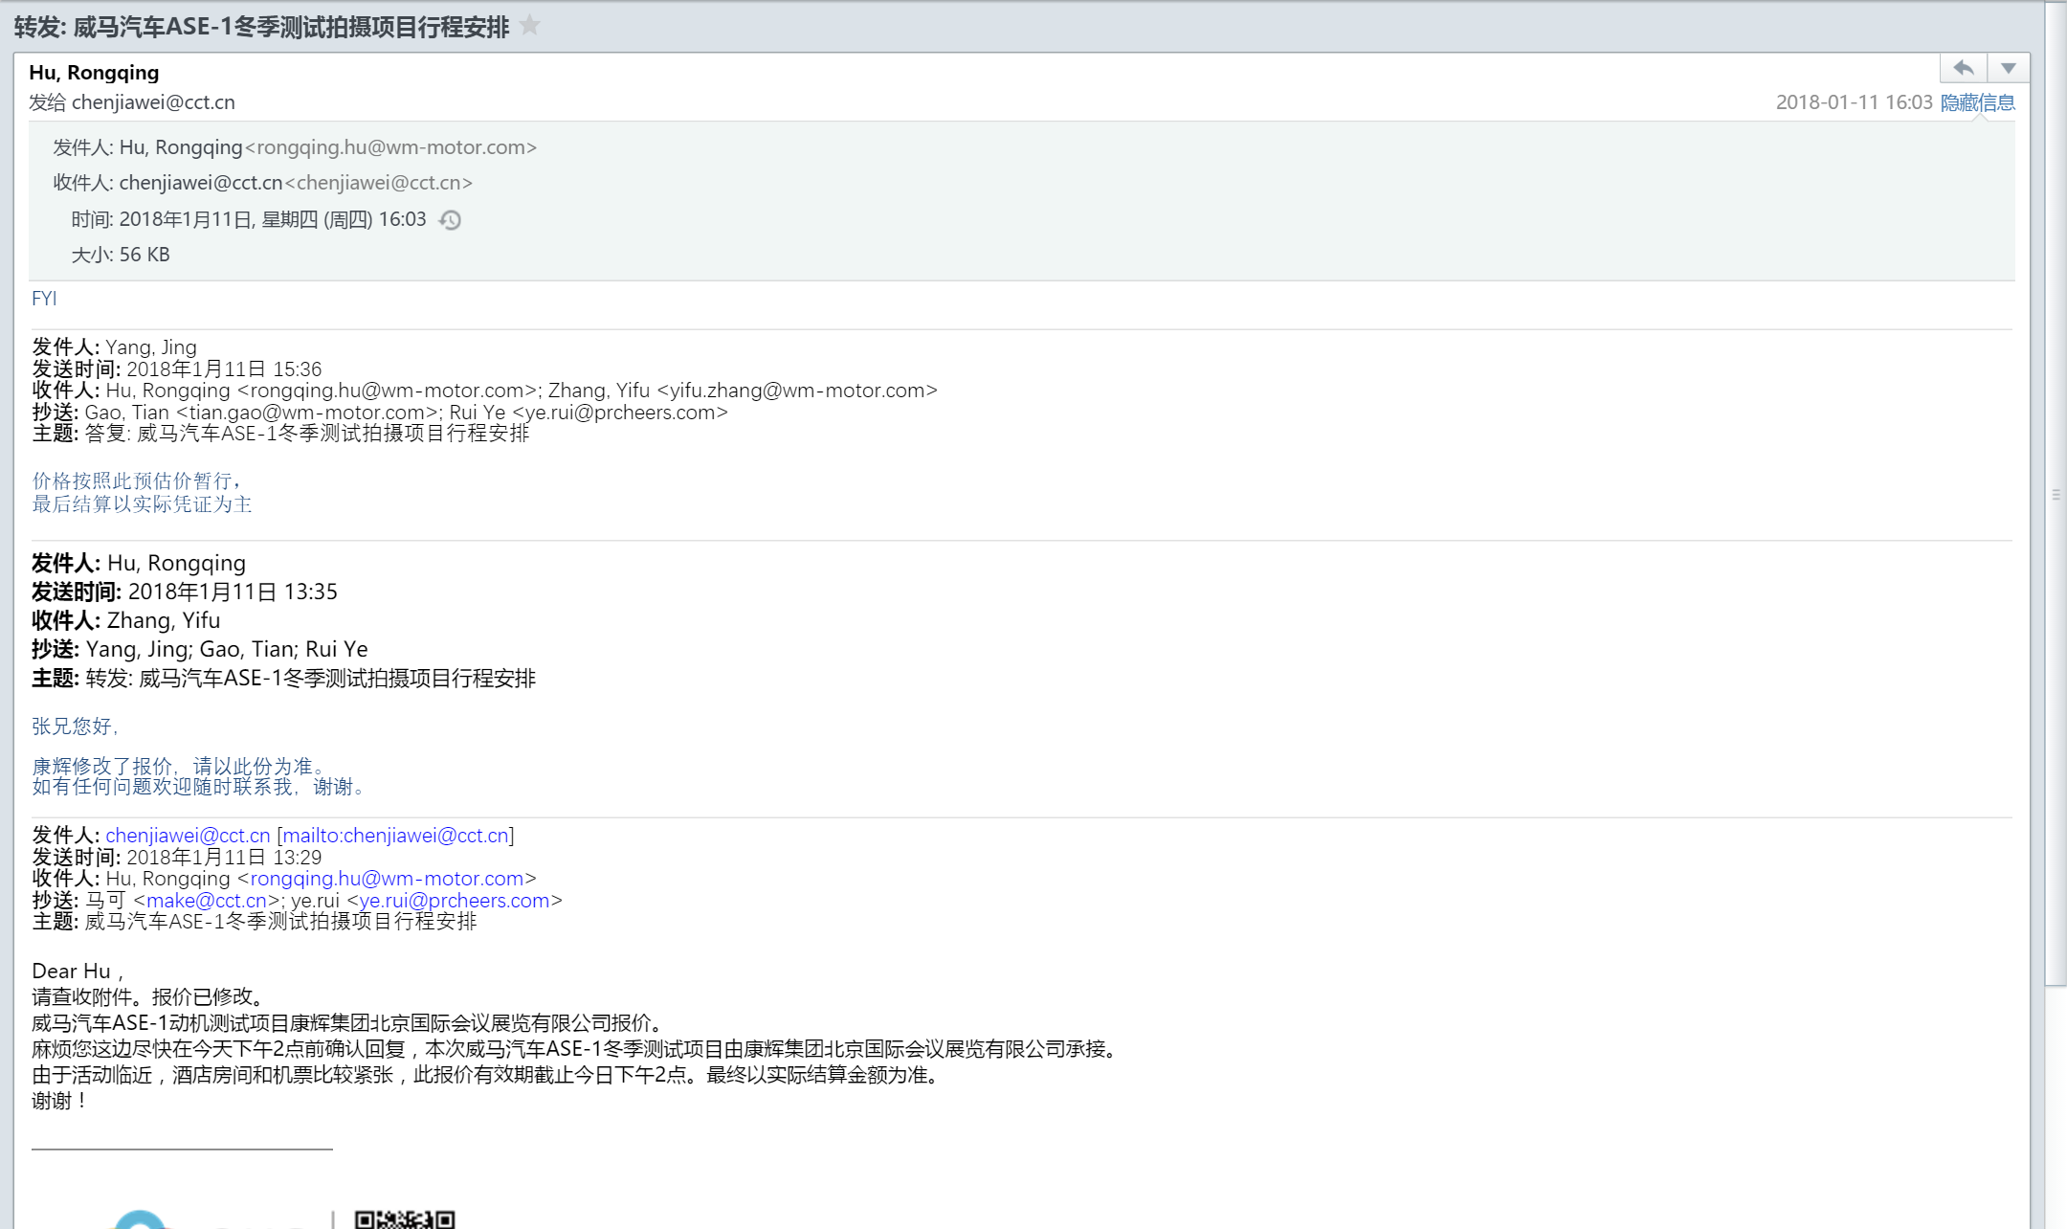Image resolution: width=2067 pixels, height=1229 pixels.
Task: Star this forwarded email
Action: [x=529, y=26]
